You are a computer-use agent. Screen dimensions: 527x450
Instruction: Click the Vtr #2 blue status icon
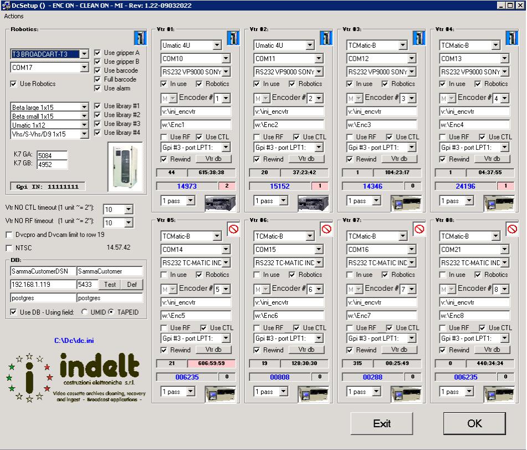tap(326, 38)
